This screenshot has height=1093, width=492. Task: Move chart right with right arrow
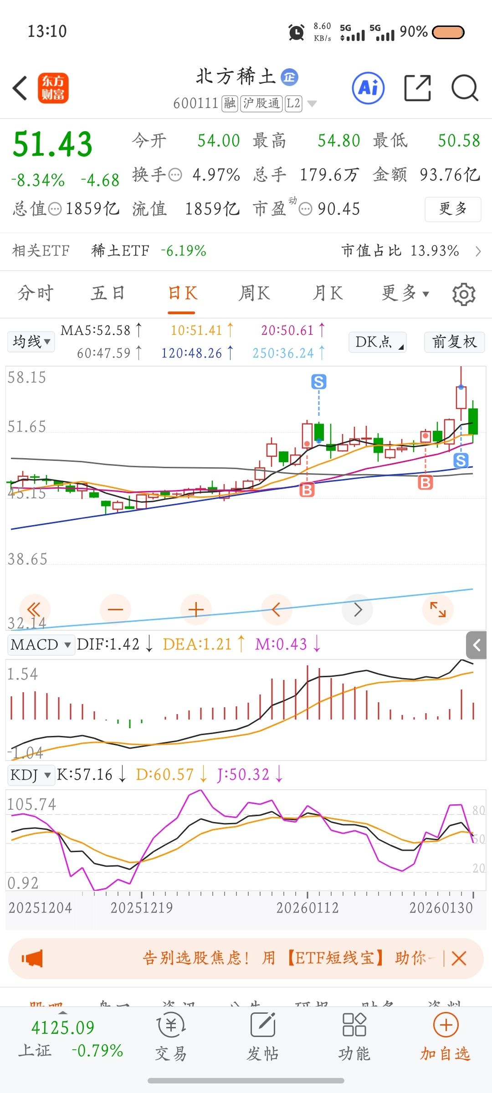pyautogui.click(x=358, y=609)
